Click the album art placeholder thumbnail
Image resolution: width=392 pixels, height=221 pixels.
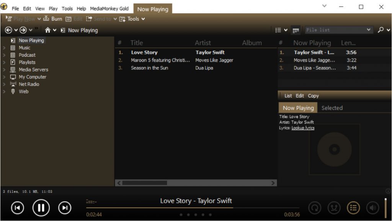point(335,149)
